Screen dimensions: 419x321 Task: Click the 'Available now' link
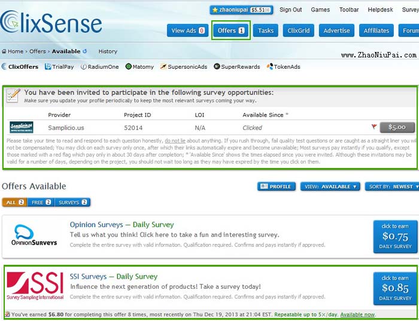point(357,314)
